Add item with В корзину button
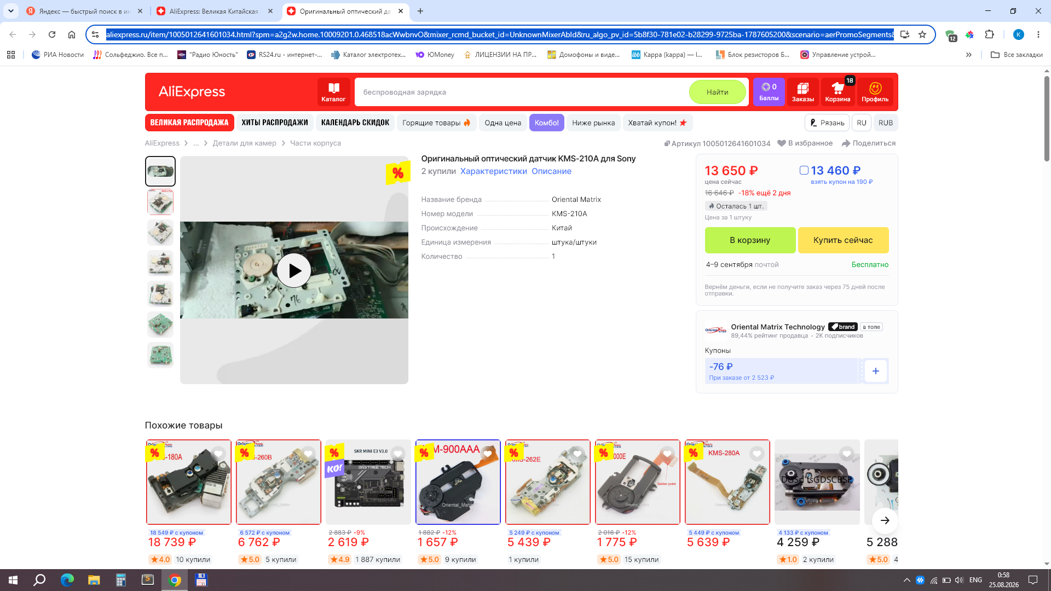 (x=750, y=240)
